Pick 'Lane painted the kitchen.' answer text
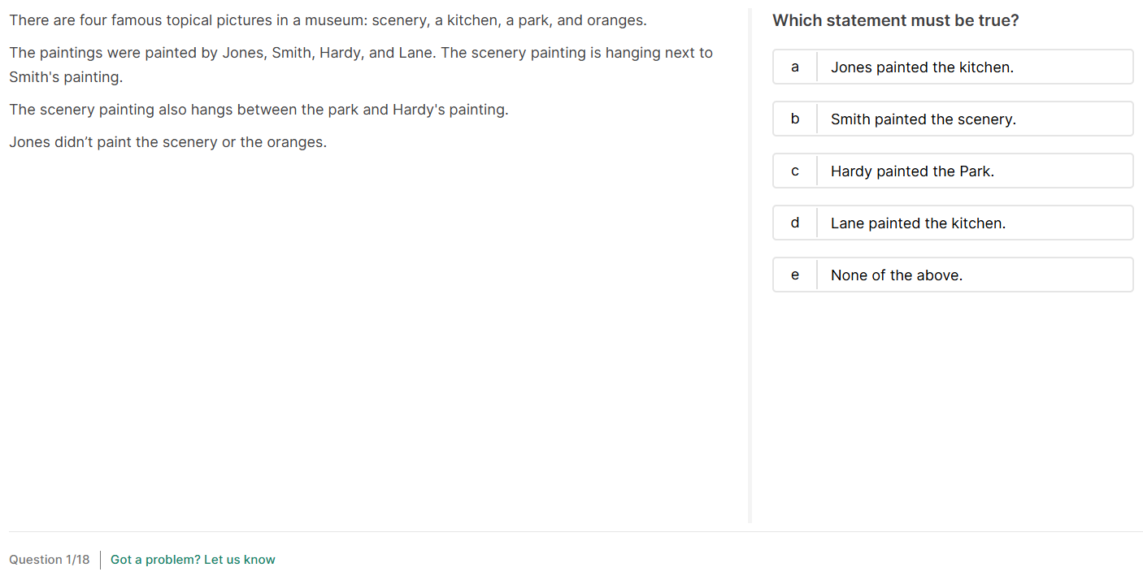Image resolution: width=1143 pixels, height=576 pixels. point(918,223)
